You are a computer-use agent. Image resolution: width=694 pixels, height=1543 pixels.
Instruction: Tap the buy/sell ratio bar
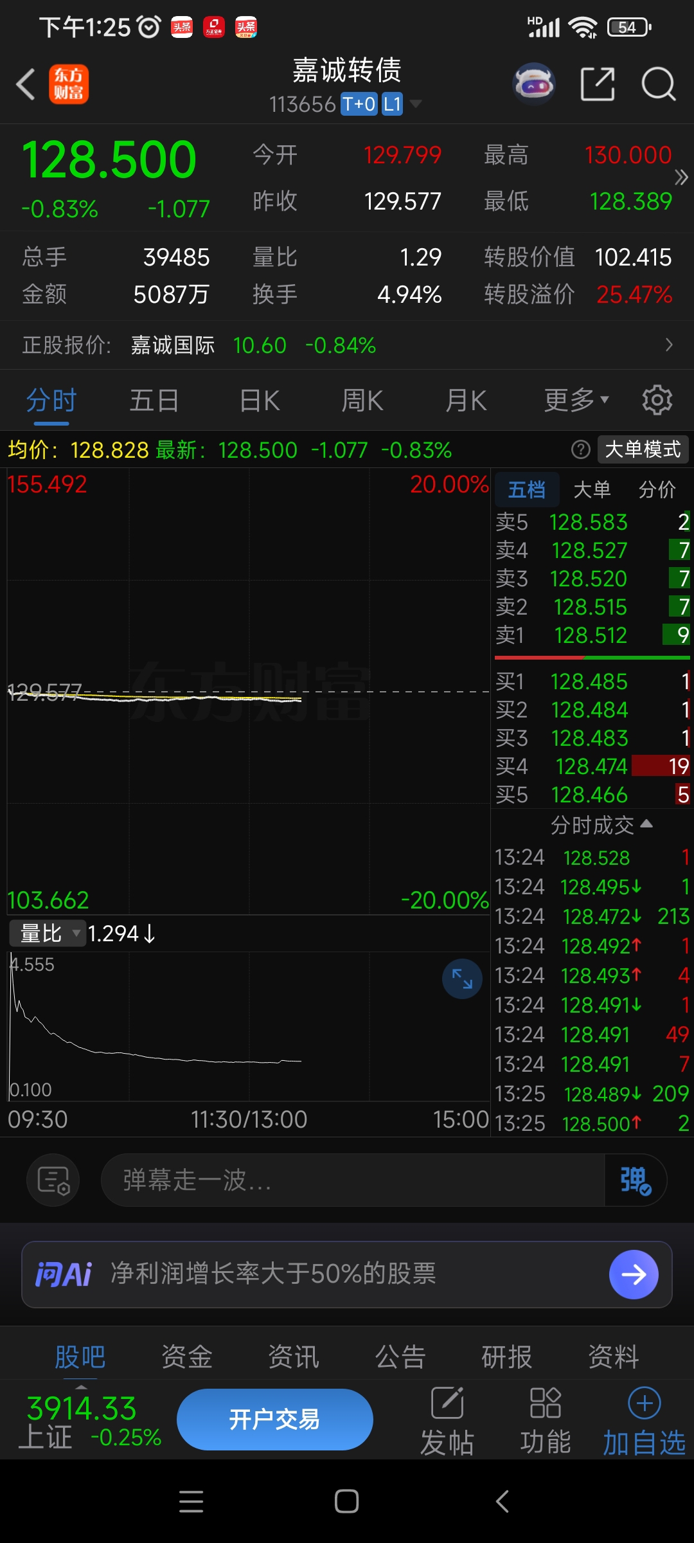(592, 658)
